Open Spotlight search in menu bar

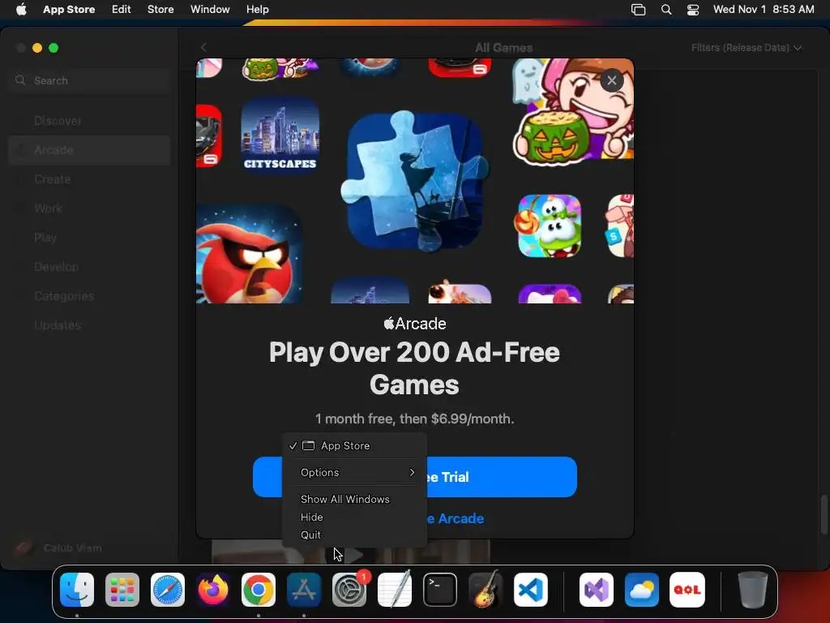coord(666,10)
